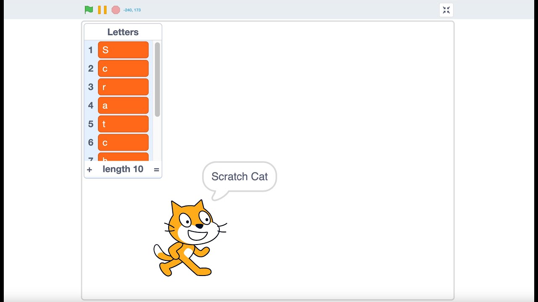Select list item 2 containing c
Screen dimensions: 538x302
123,68
